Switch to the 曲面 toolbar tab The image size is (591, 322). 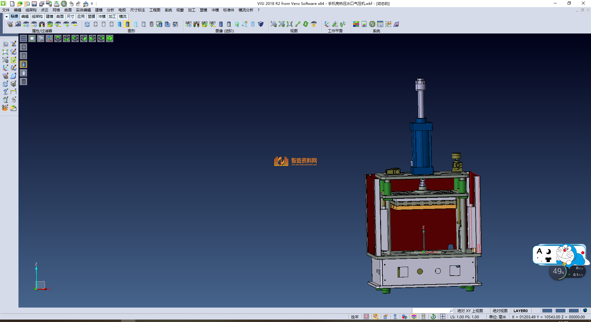click(60, 17)
